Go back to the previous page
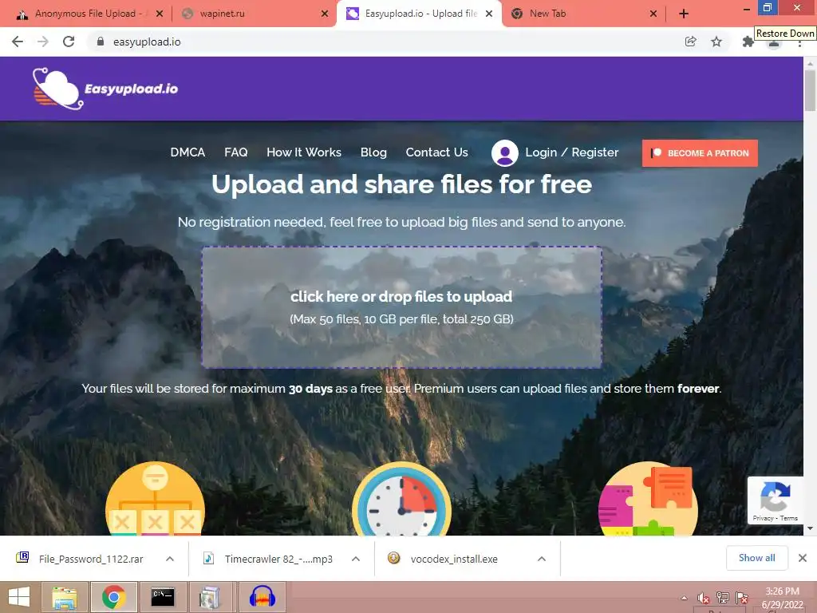 (18, 42)
